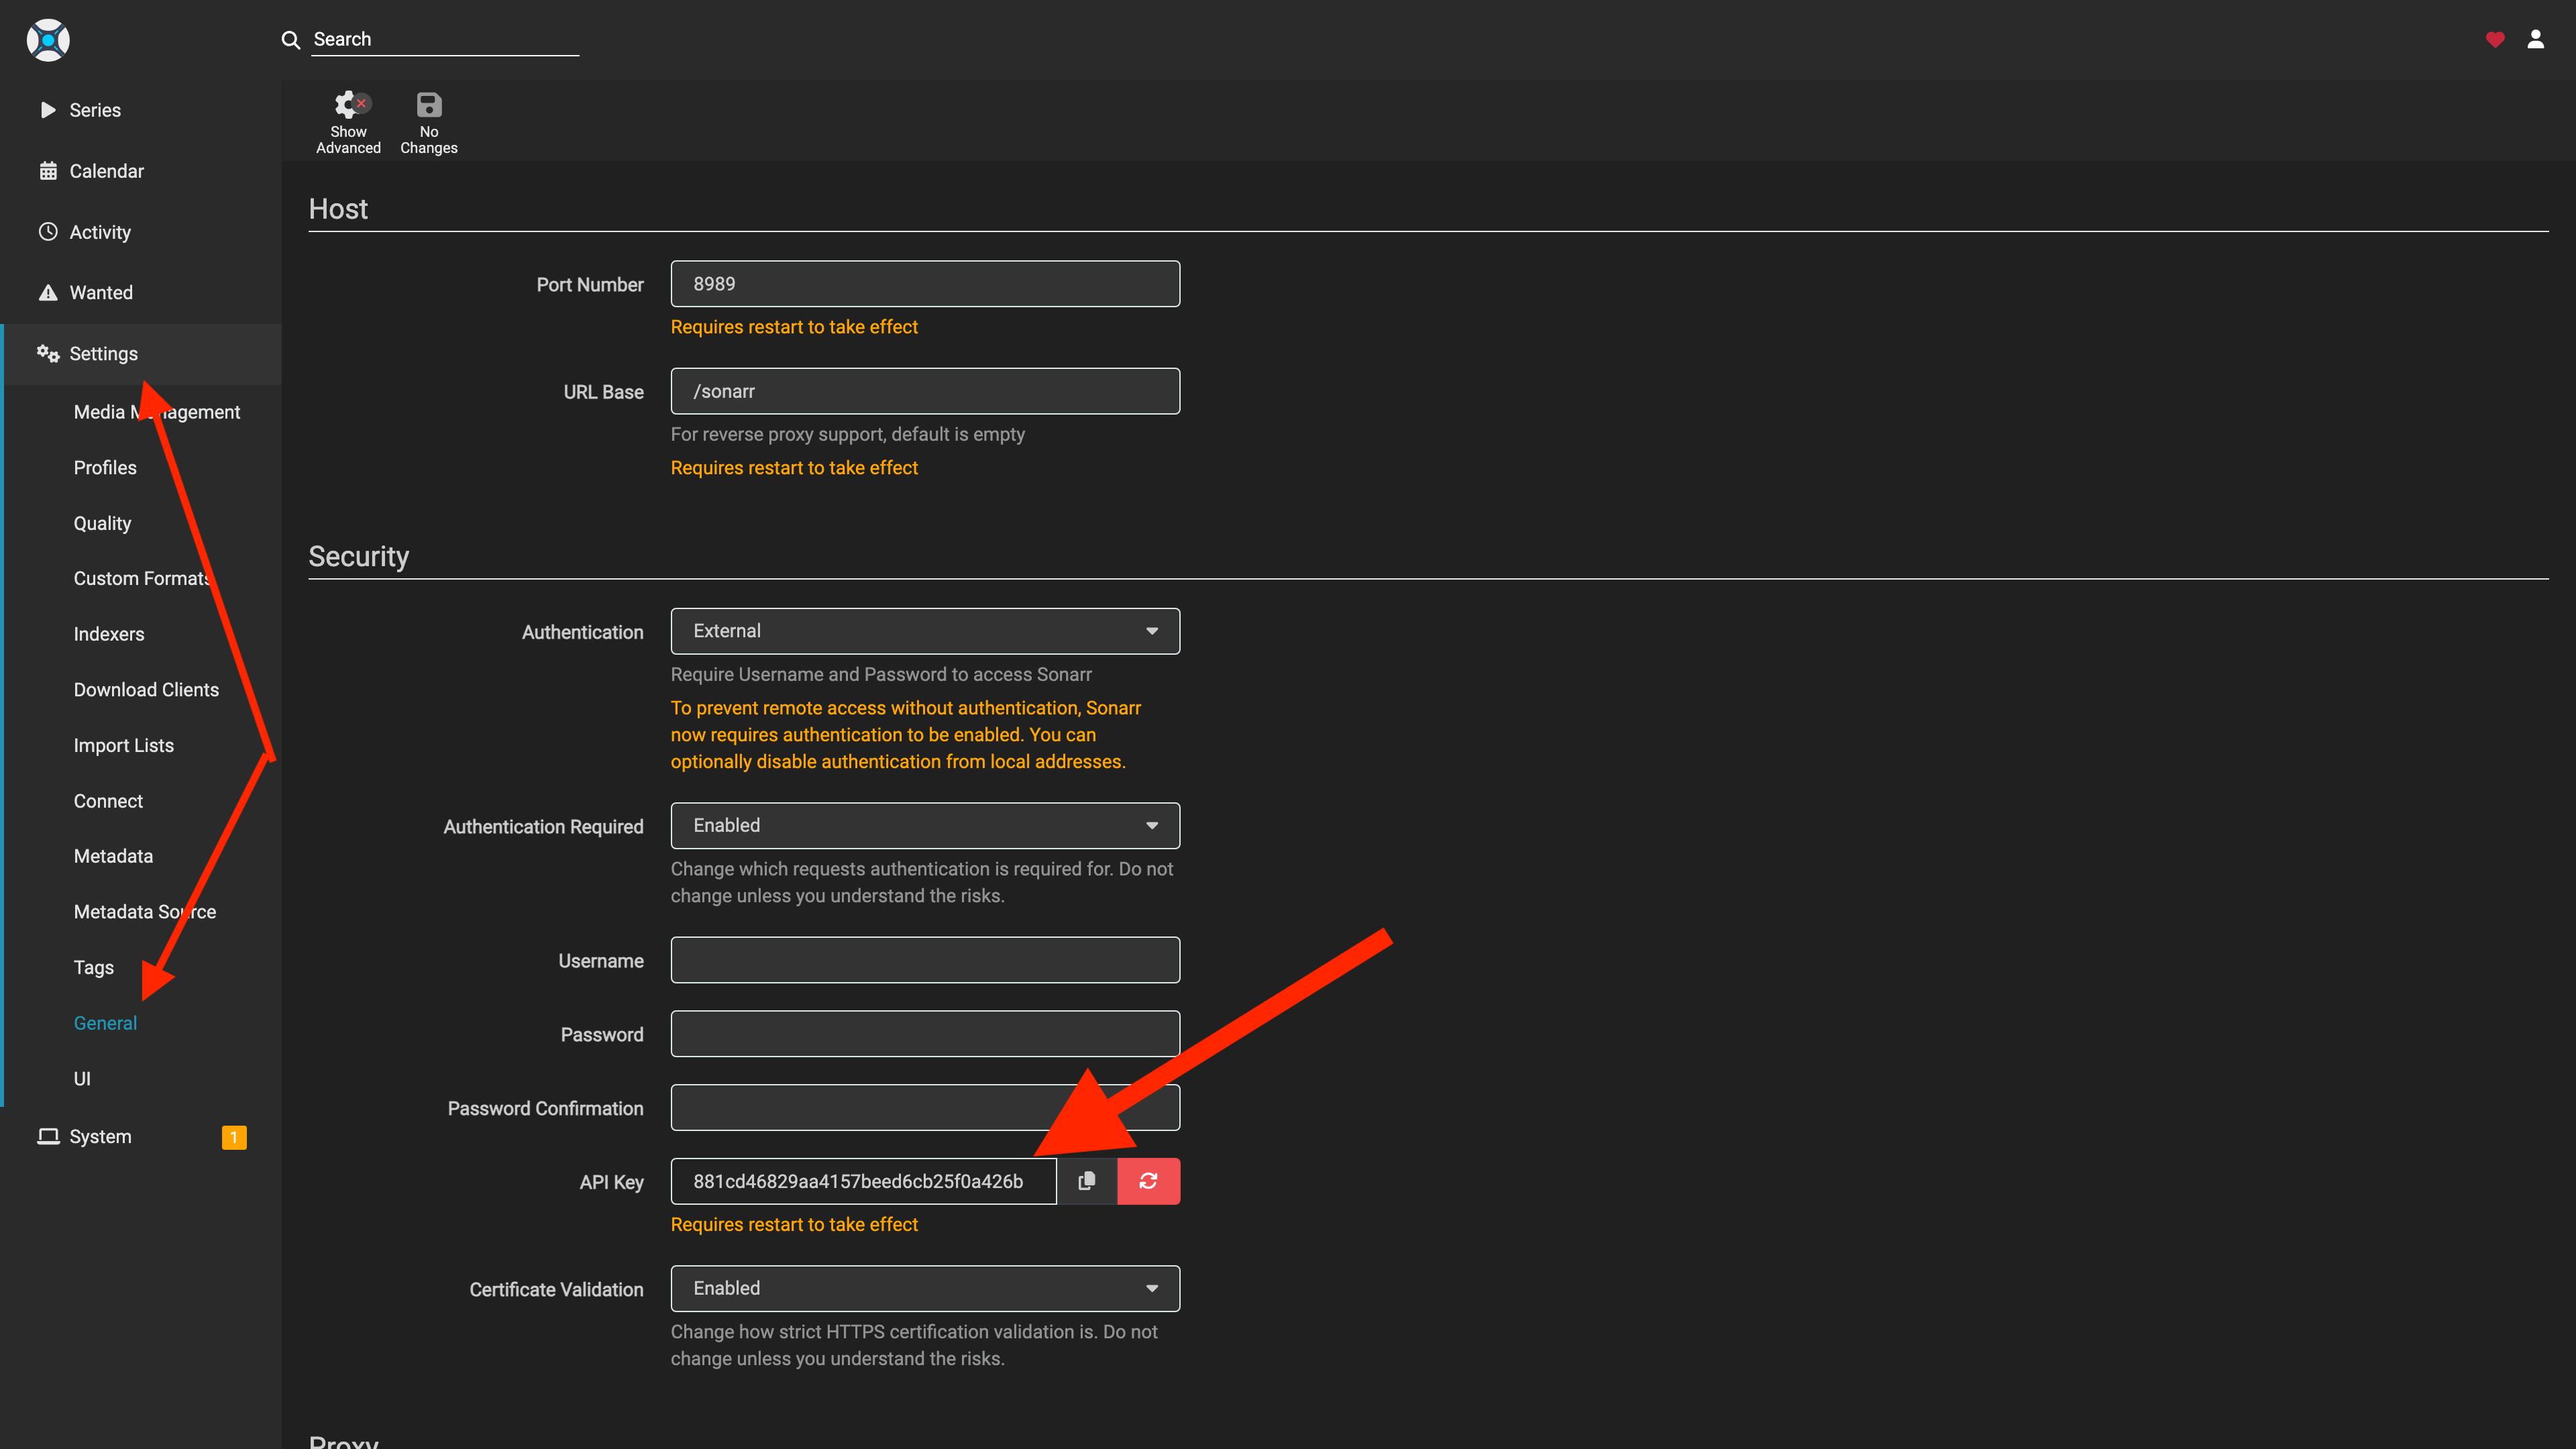The image size is (2576, 1449).
Task: Click the Wanted warning triangle icon
Action: tap(48, 293)
